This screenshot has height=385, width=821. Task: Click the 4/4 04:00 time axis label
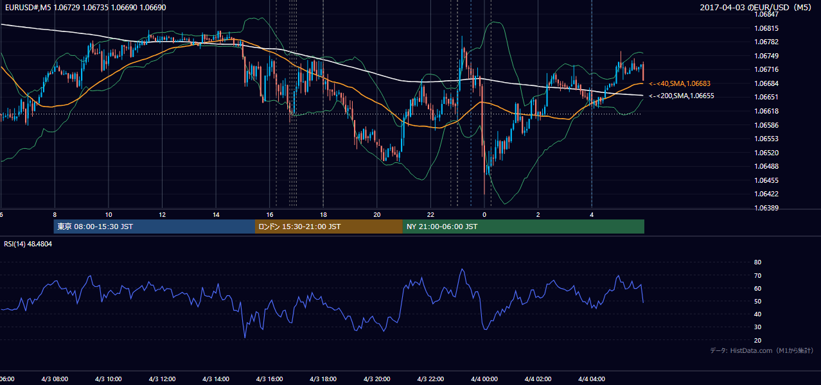point(592,379)
